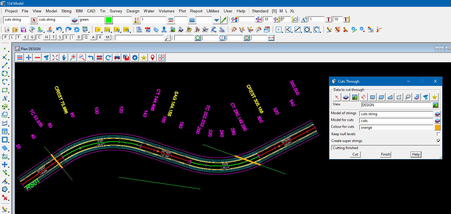
Task: Select the pan hand tool
Action: (x=64, y=58)
